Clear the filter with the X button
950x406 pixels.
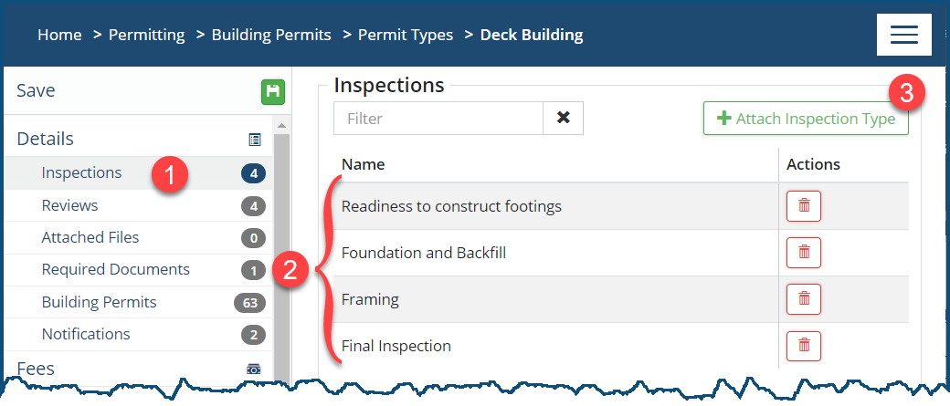pyautogui.click(x=563, y=118)
